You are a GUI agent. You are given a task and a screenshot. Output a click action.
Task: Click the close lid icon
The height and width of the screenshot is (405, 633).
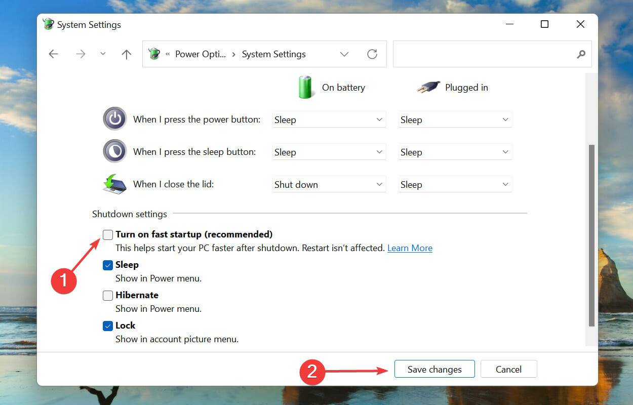coord(114,184)
